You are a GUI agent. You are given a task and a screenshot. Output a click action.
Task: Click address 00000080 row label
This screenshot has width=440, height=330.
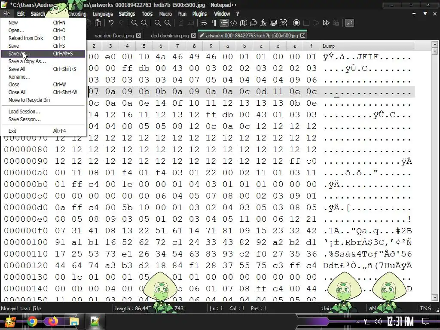pyautogui.click(x=26, y=149)
